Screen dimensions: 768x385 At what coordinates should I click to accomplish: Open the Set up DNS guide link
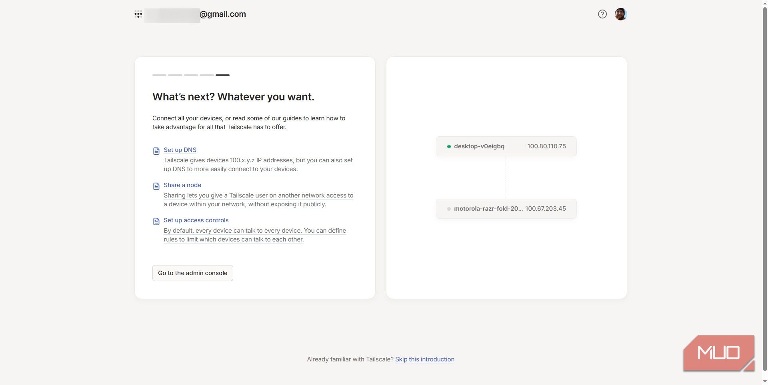coord(180,150)
